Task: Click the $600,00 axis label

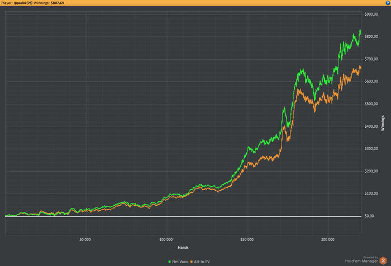Action: 371,81
